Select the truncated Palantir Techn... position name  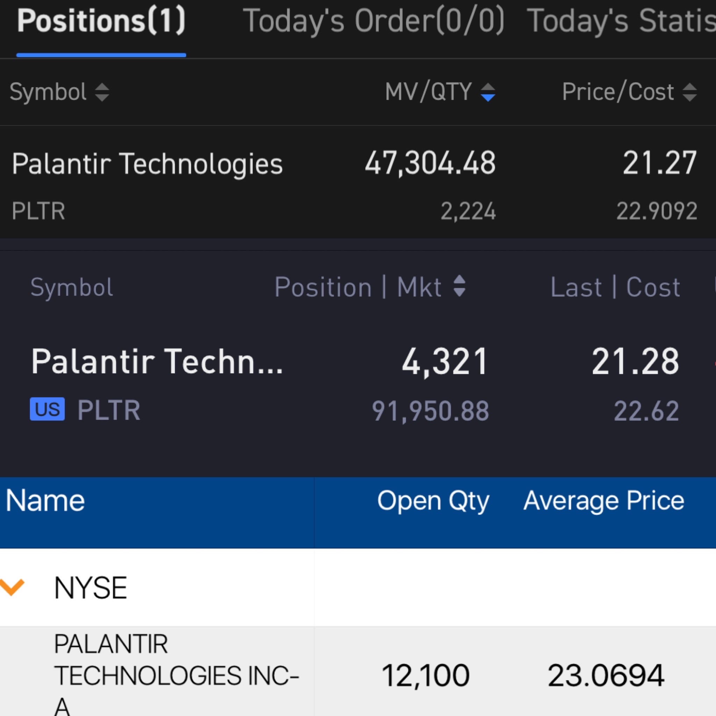click(157, 362)
